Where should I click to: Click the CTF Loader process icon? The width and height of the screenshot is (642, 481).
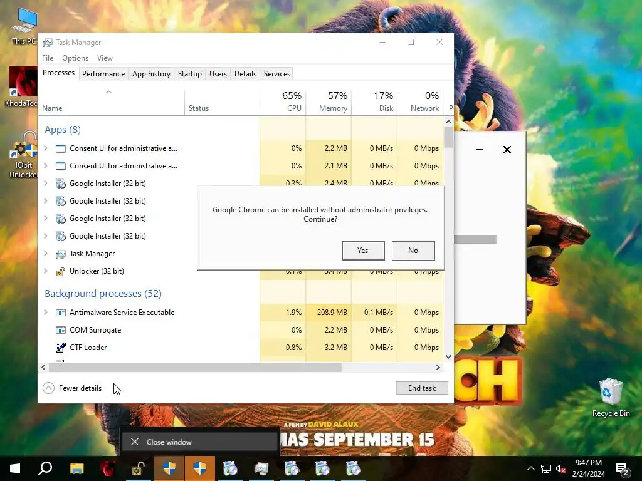pyautogui.click(x=61, y=348)
